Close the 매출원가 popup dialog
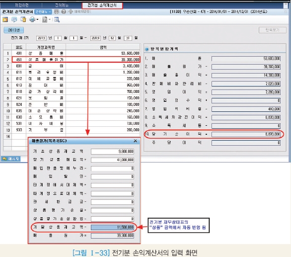This screenshot has width=291, height=257. pyautogui.click(x=135, y=141)
